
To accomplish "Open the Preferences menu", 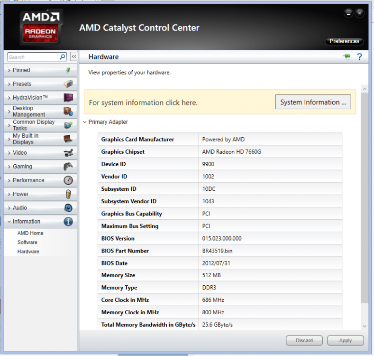I will [344, 41].
